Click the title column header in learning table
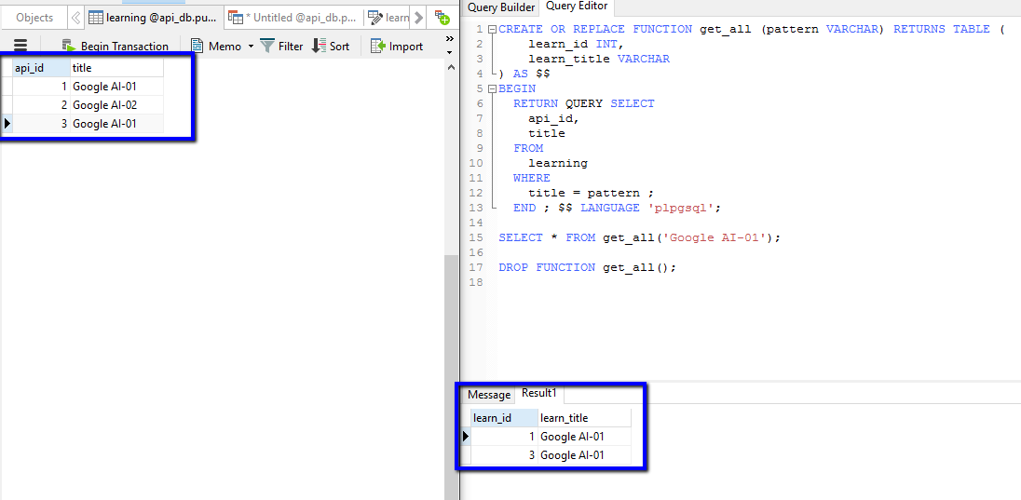 tap(116, 68)
